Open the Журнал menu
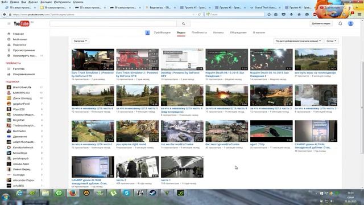Image resolution: width=364 pixels, height=205 pixels. tap(34, 2)
